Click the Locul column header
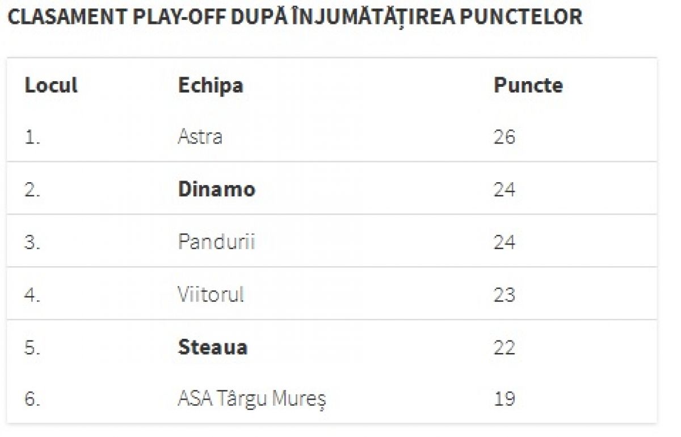 coord(51,85)
